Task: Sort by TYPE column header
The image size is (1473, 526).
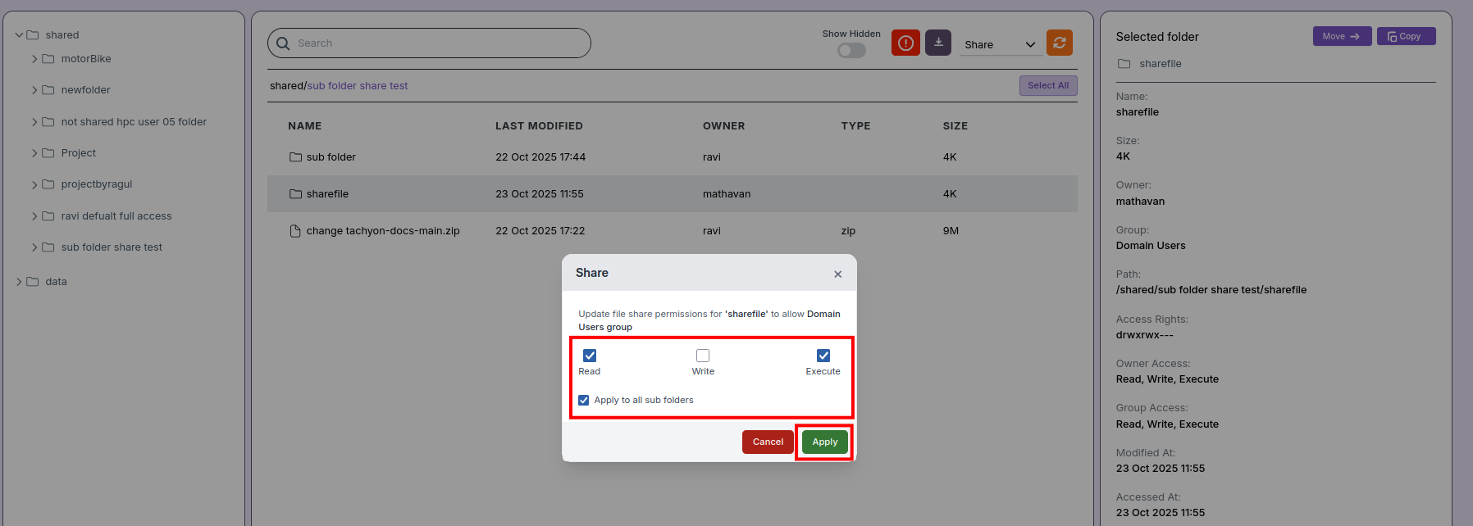Action: (855, 126)
